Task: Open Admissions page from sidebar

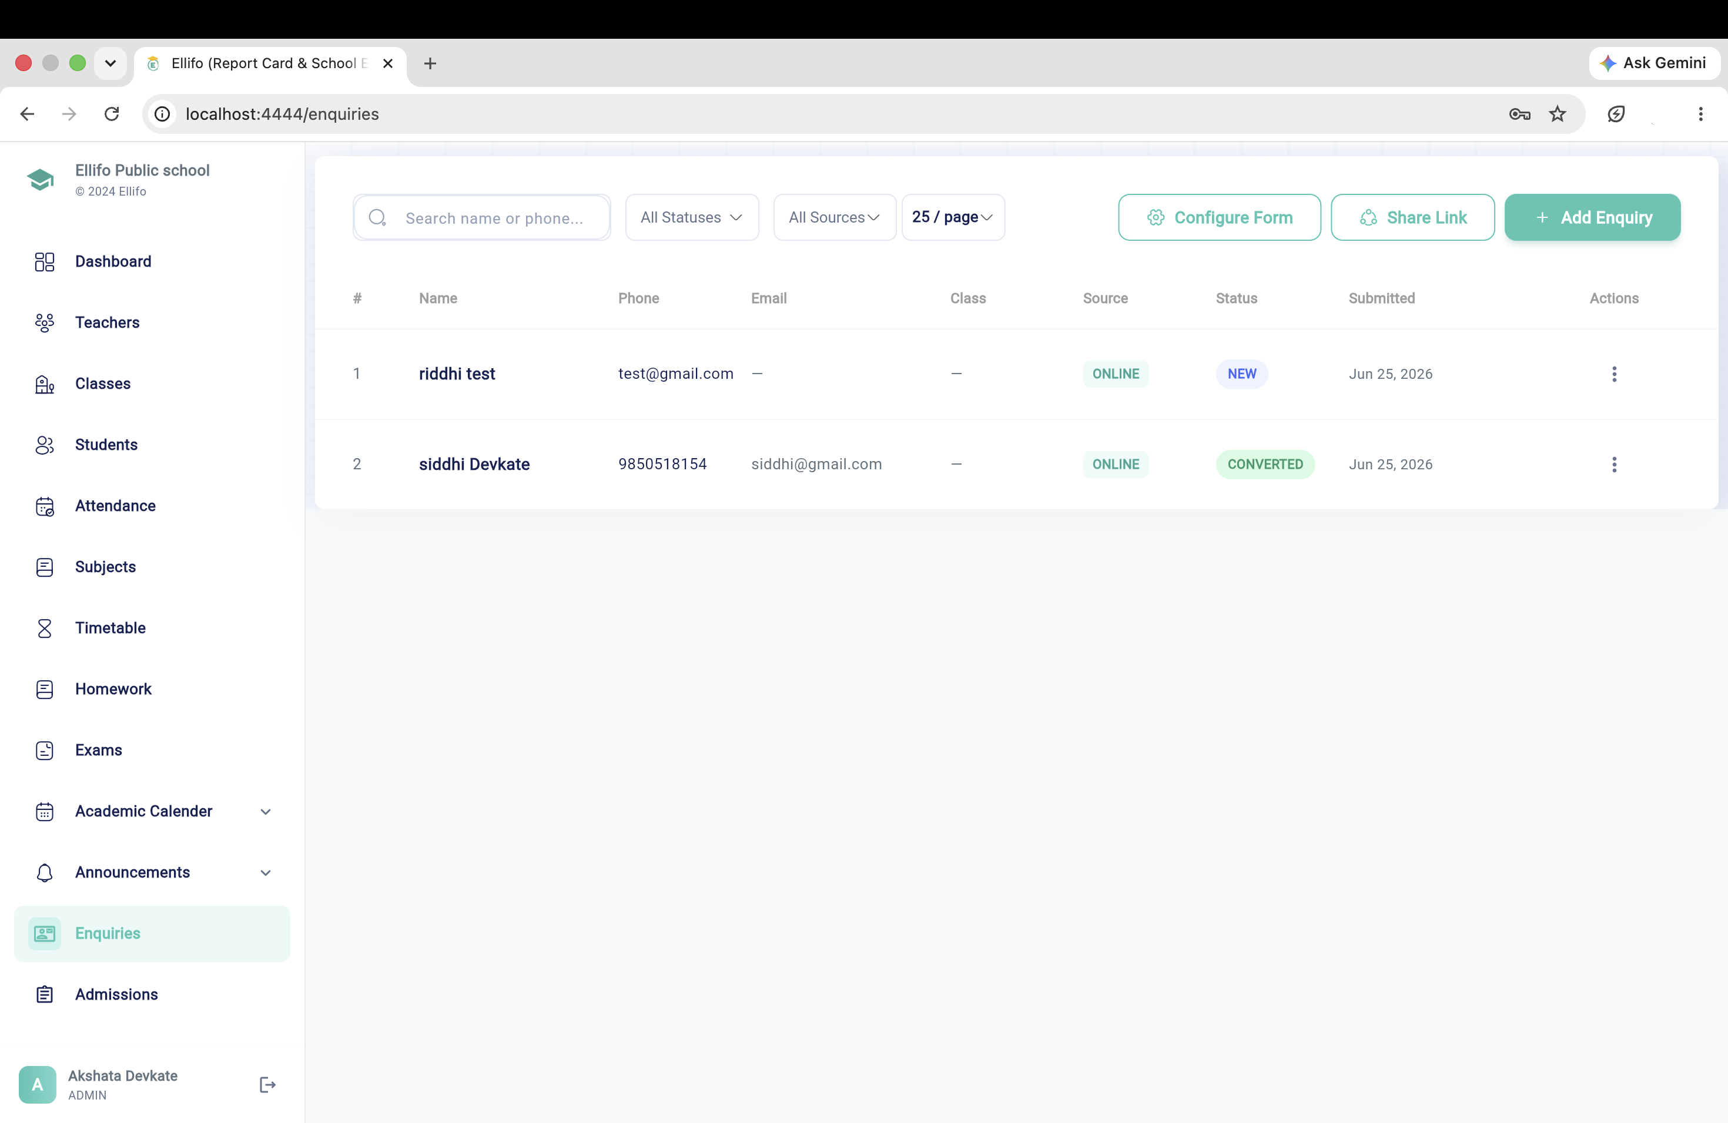Action: (152, 994)
